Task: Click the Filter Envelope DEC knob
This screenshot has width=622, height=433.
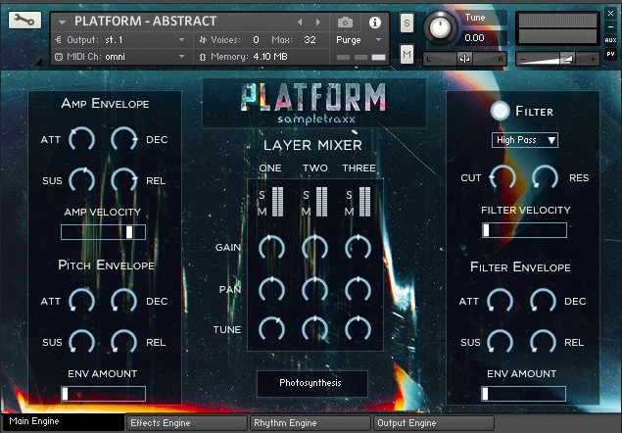Action: 543,301
